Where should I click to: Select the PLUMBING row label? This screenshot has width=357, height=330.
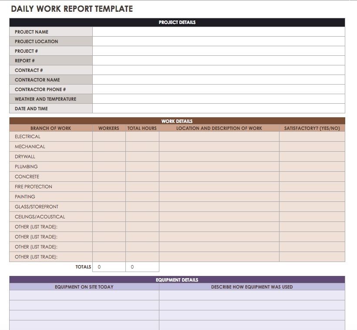coord(26,167)
